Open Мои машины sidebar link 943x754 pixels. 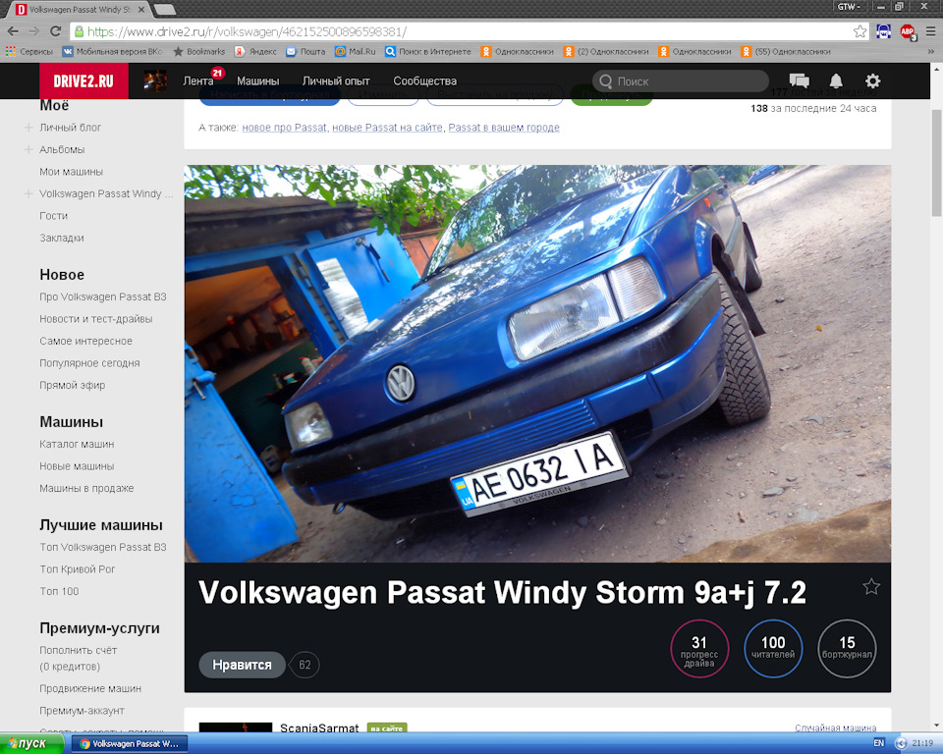[x=71, y=172]
